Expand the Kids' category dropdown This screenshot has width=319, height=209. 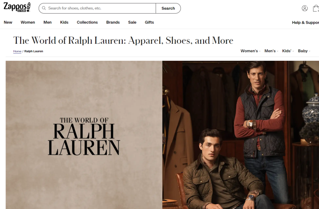click(288, 51)
